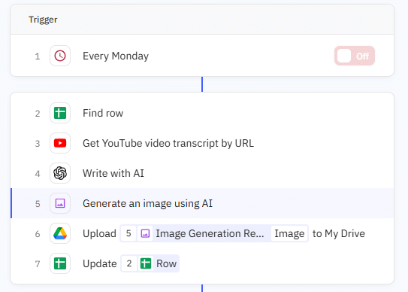Select the Find row step
408x292 pixels.
(x=202, y=113)
